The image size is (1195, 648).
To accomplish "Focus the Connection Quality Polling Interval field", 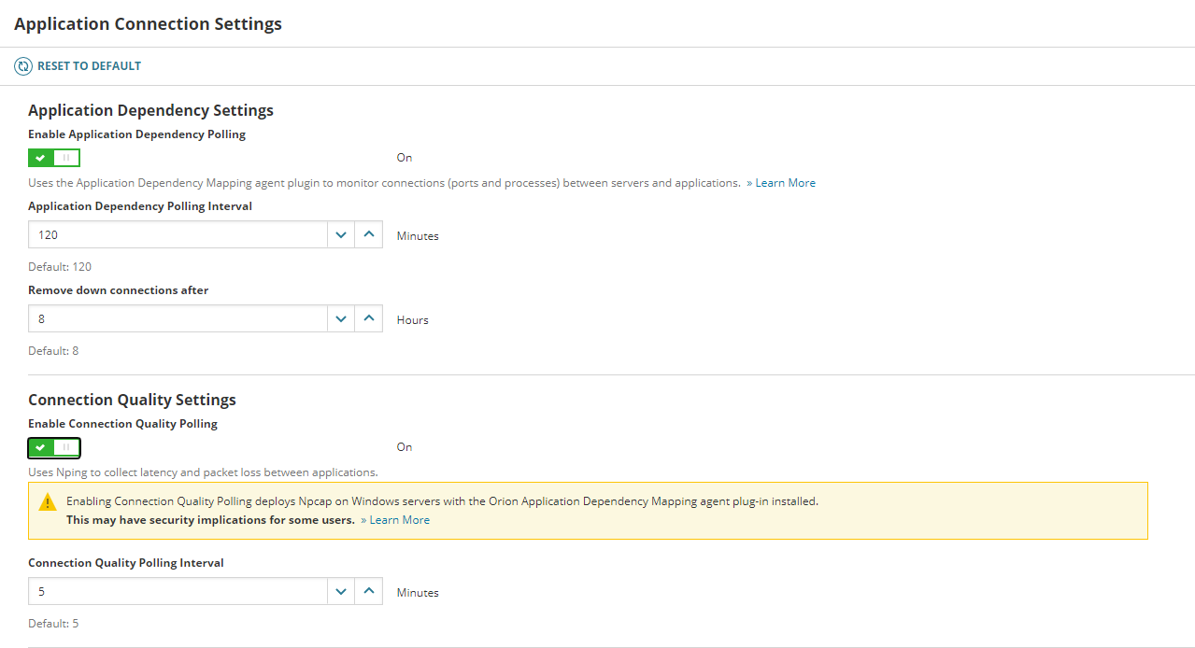I will [x=178, y=591].
